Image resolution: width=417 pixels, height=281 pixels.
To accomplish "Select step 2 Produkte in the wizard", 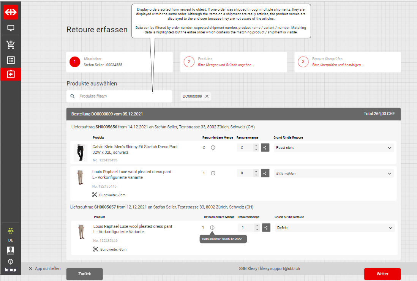I will [x=233, y=62].
